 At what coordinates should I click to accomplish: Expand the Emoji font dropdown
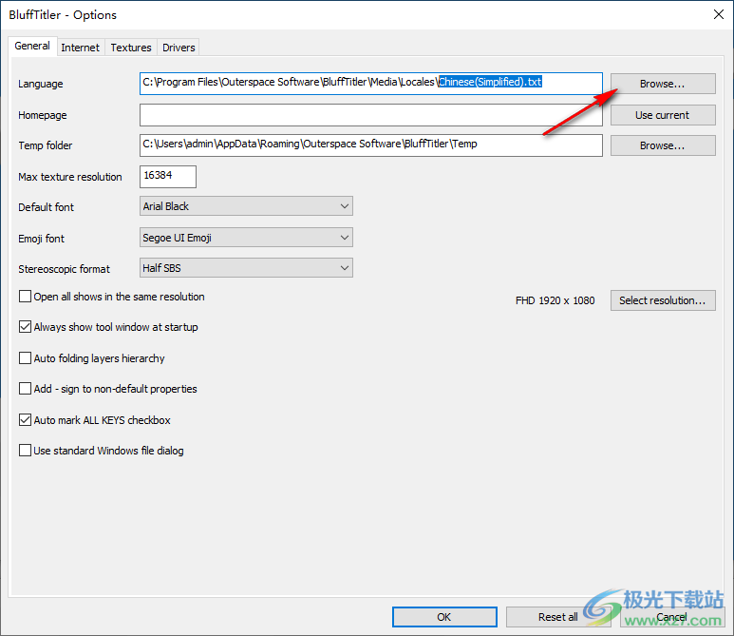246,237
